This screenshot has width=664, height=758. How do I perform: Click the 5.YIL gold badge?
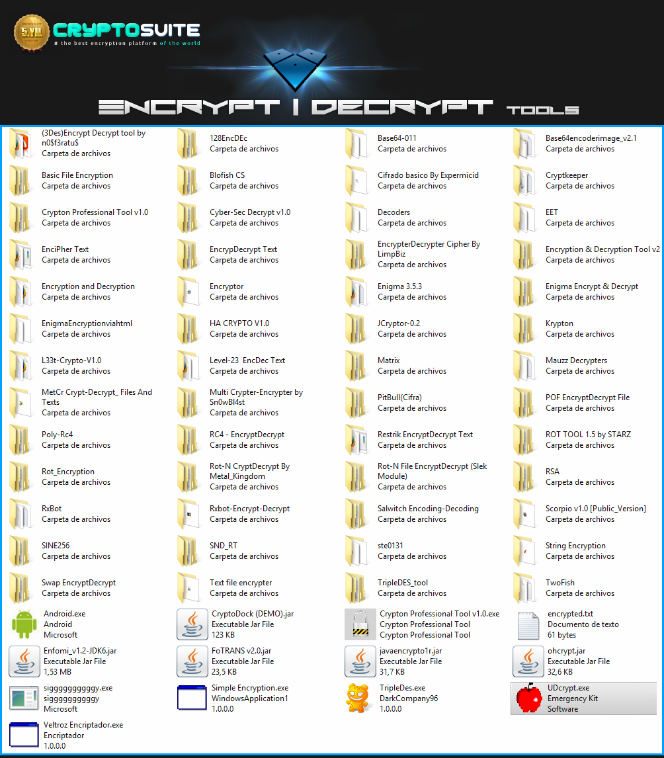click(x=32, y=31)
